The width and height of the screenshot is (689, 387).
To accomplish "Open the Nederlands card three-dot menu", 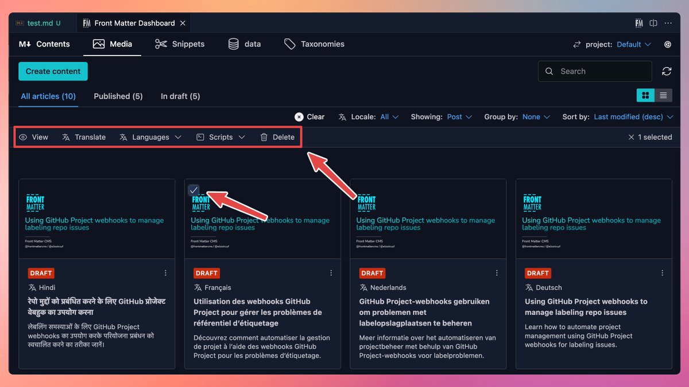I will point(497,273).
